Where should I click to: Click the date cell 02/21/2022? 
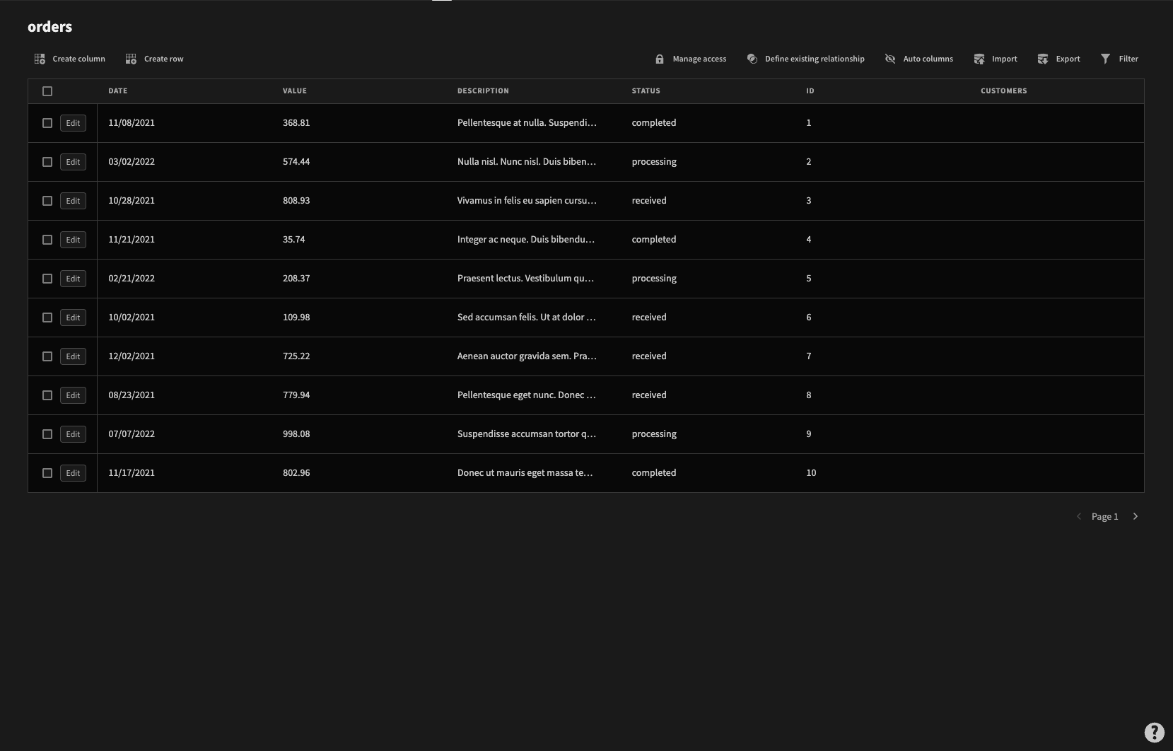click(x=132, y=278)
